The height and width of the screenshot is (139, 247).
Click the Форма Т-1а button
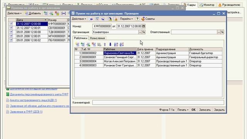167,110
